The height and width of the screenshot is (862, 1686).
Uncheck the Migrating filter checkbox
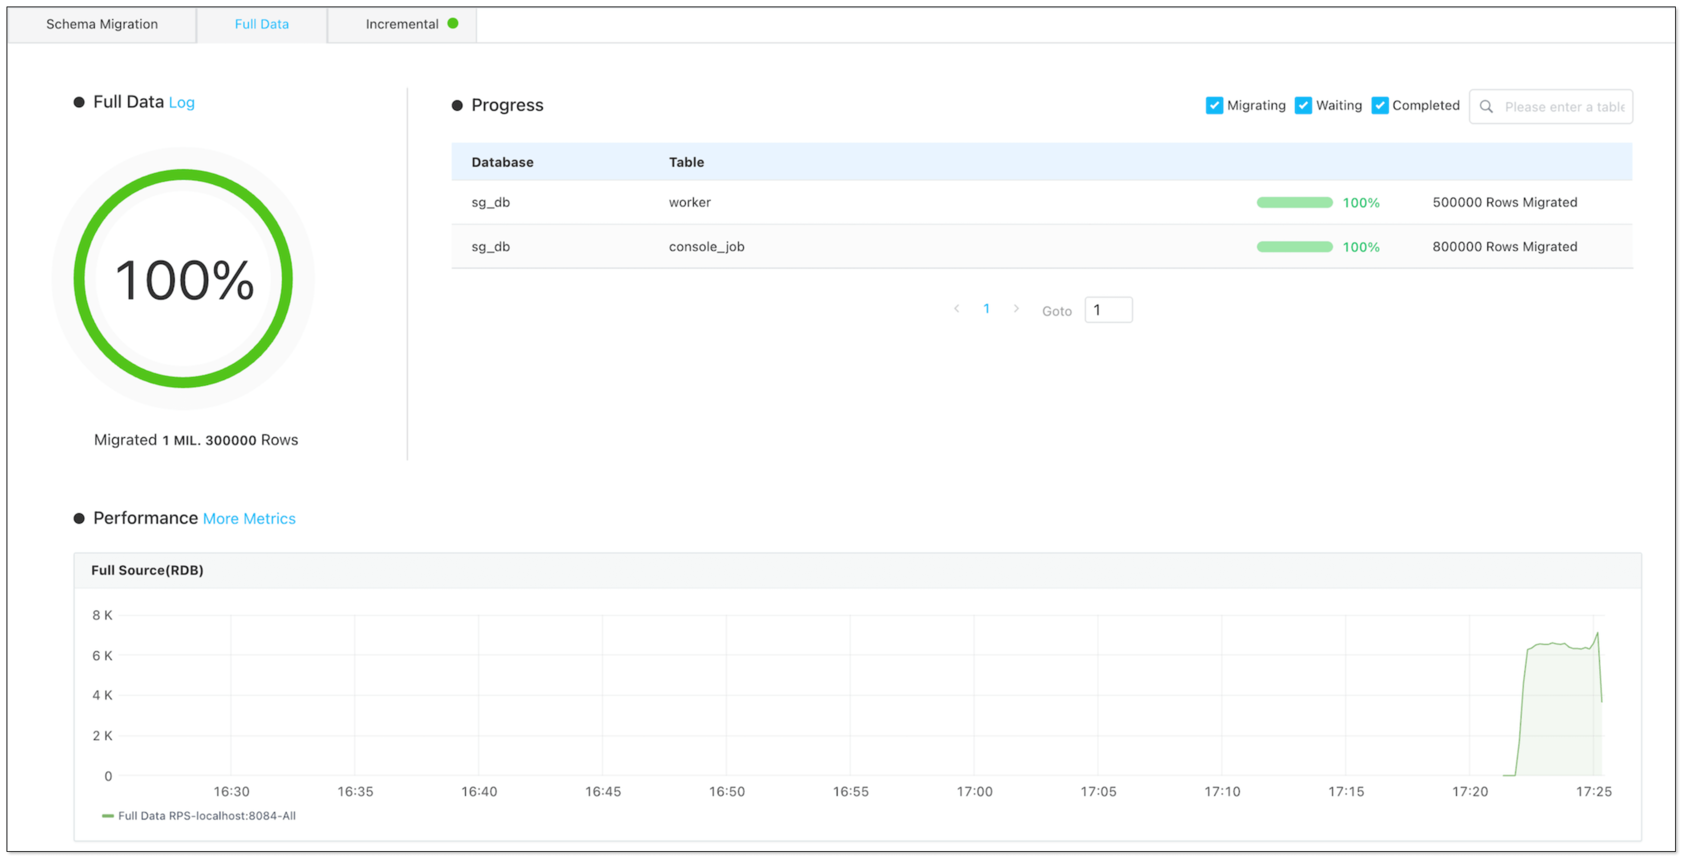click(x=1214, y=105)
